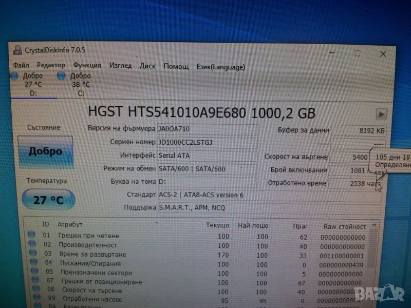Click the serial number field
Viewport: 411px width, 308px height.
pos(208,142)
